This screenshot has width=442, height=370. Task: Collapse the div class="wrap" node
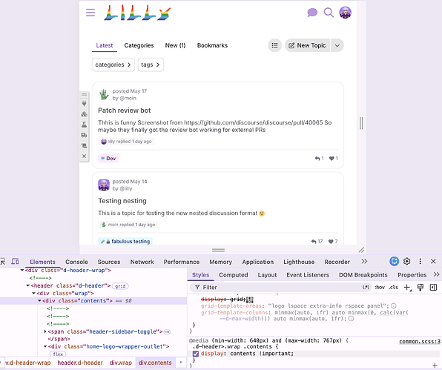[x=34, y=294]
